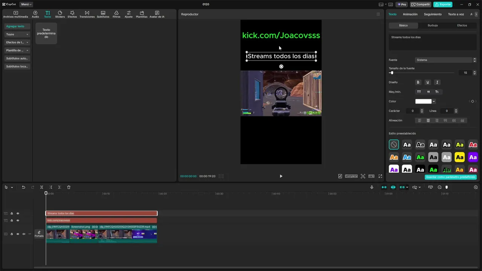482x271 pixels.
Task: Toggle underline text formatting
Action: 427,82
